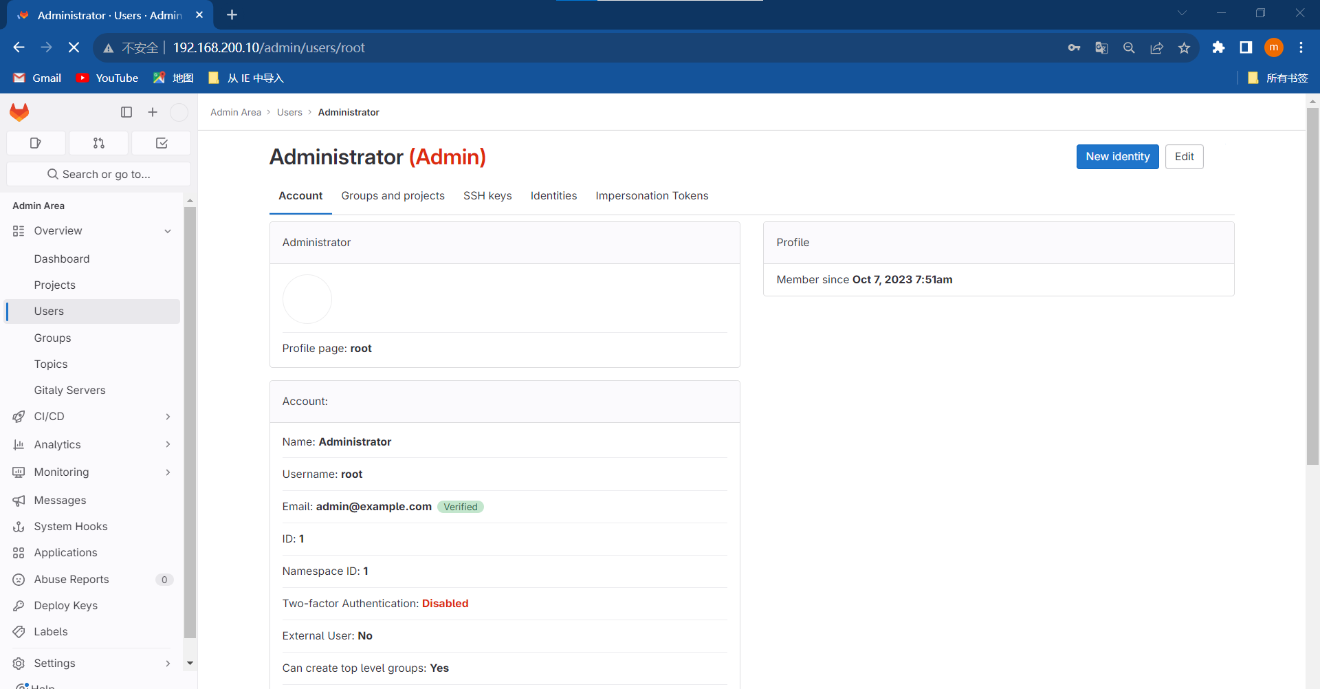This screenshot has height=689, width=1320.
Task: Click the Analytics chart icon
Action: tap(19, 445)
